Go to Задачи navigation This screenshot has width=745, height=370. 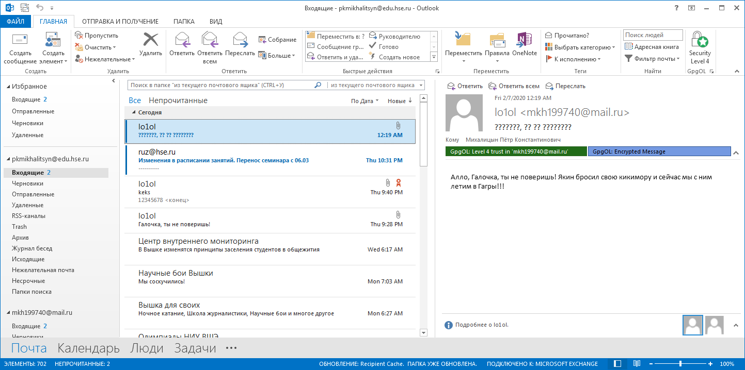point(195,348)
